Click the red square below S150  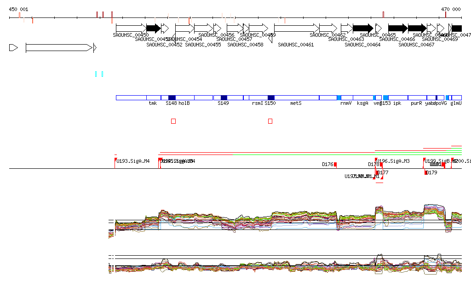270,121
